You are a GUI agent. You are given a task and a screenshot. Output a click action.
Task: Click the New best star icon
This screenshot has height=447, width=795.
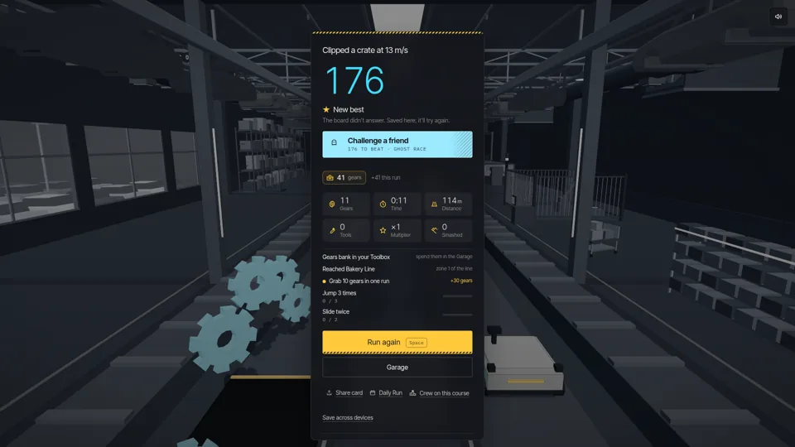(x=326, y=109)
